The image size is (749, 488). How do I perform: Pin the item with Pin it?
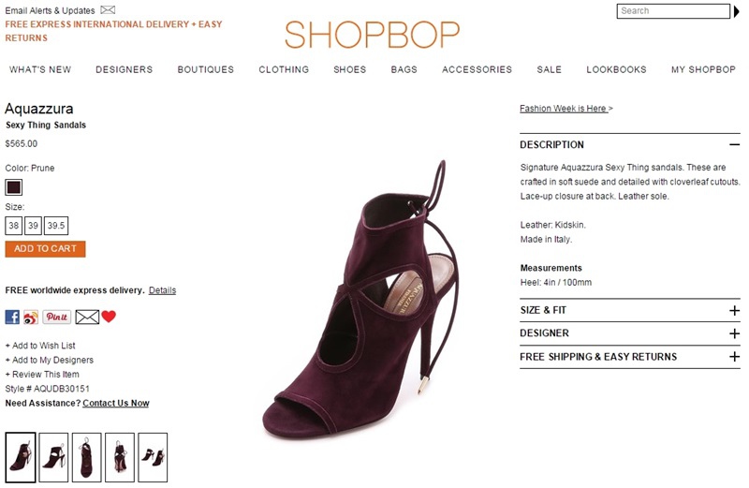(x=56, y=317)
